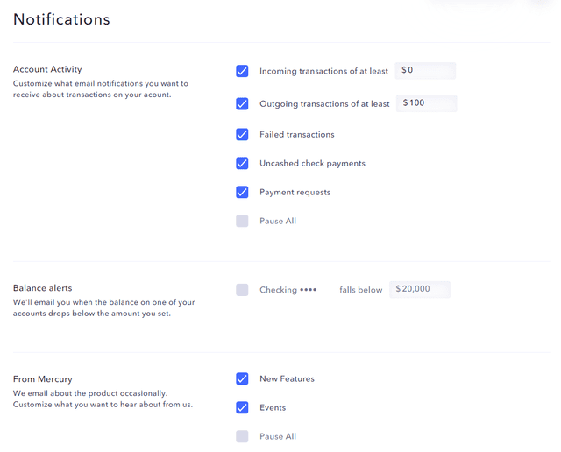The image size is (561, 452).
Task: Click the Account Activity description paragraph
Action: [101, 89]
